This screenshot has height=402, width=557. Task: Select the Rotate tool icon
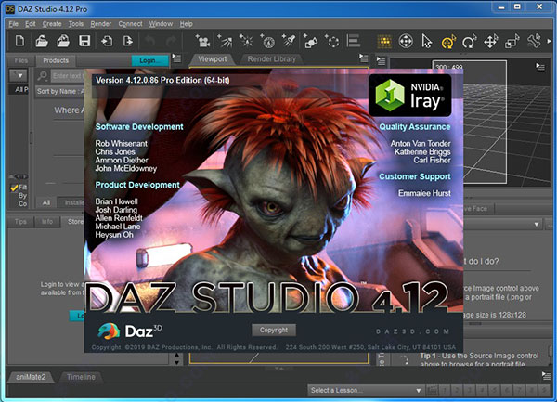(x=470, y=42)
